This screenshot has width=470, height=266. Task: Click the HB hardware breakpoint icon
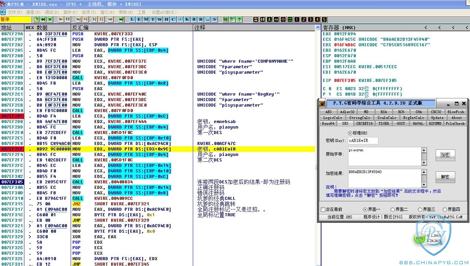(x=276, y=20)
